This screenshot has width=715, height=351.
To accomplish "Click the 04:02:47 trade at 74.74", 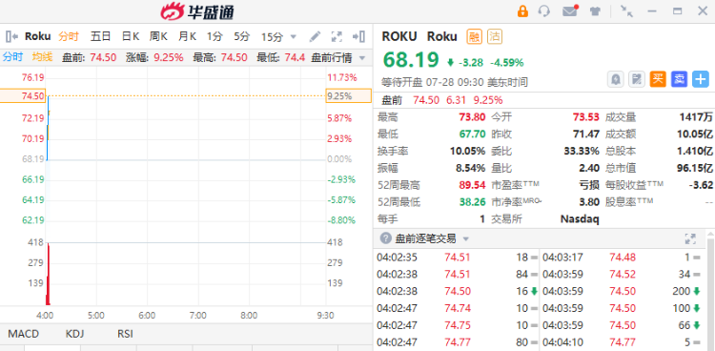I will tap(456, 308).
